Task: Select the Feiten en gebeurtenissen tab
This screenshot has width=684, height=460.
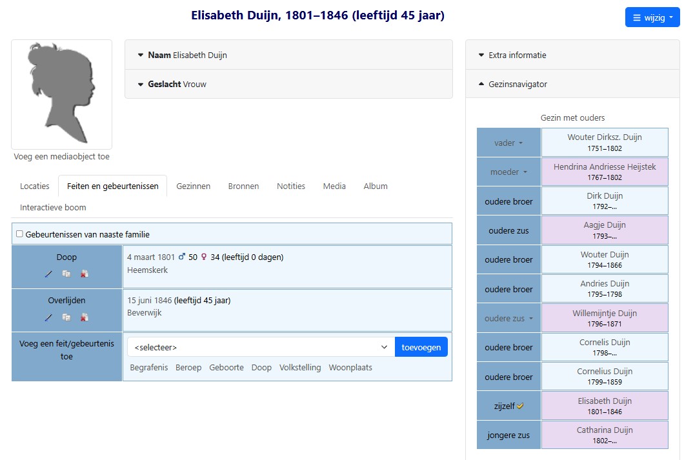Action: click(112, 186)
